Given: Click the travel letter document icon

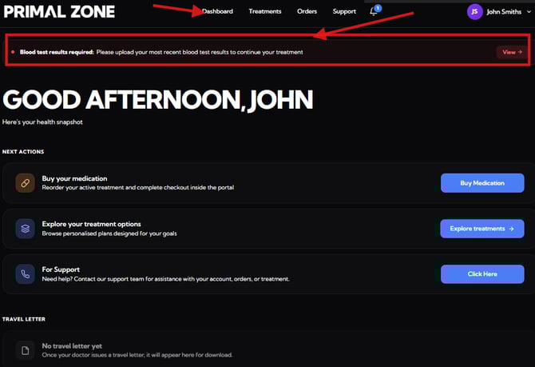Looking at the screenshot, I should pyautogui.click(x=25, y=350).
